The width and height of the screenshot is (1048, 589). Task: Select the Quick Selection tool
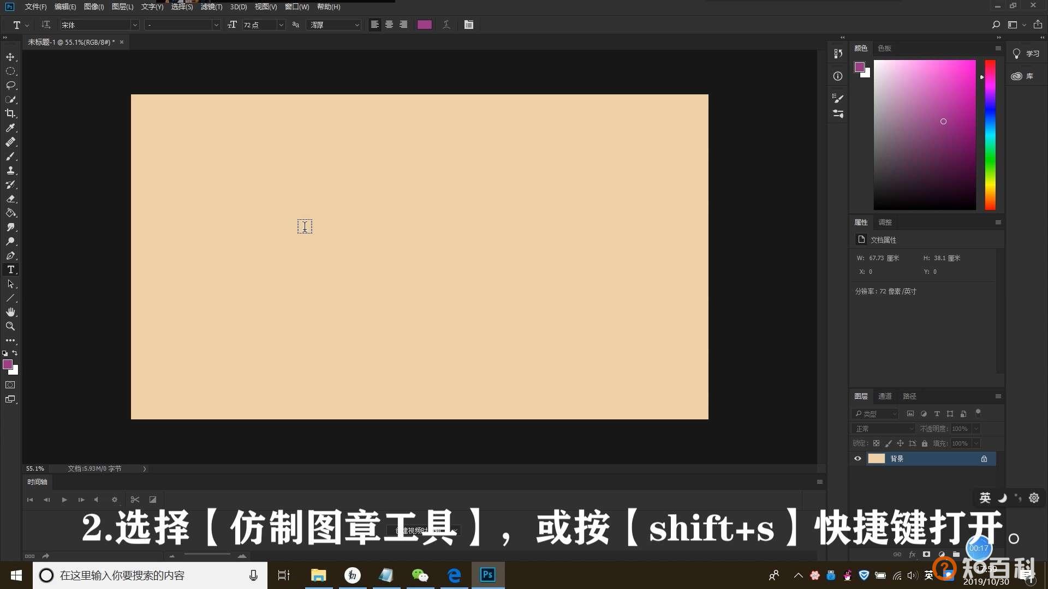click(x=10, y=99)
